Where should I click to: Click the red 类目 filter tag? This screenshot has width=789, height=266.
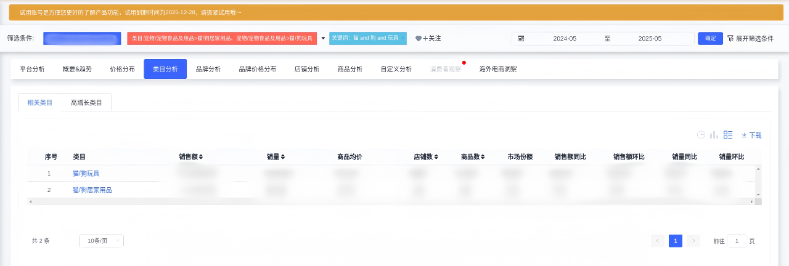click(x=222, y=38)
